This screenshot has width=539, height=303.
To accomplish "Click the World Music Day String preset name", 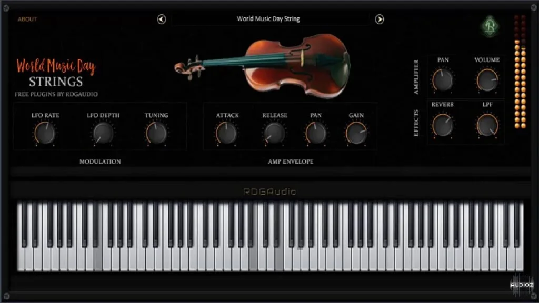I will point(268,19).
